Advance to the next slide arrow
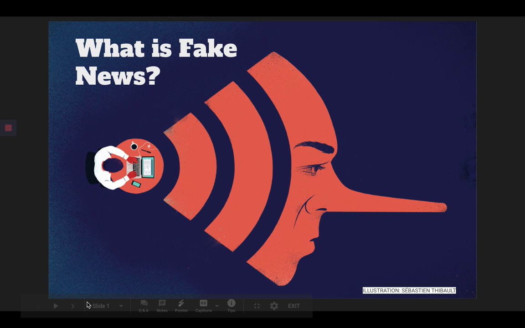This screenshot has width=525, height=328. (x=72, y=306)
